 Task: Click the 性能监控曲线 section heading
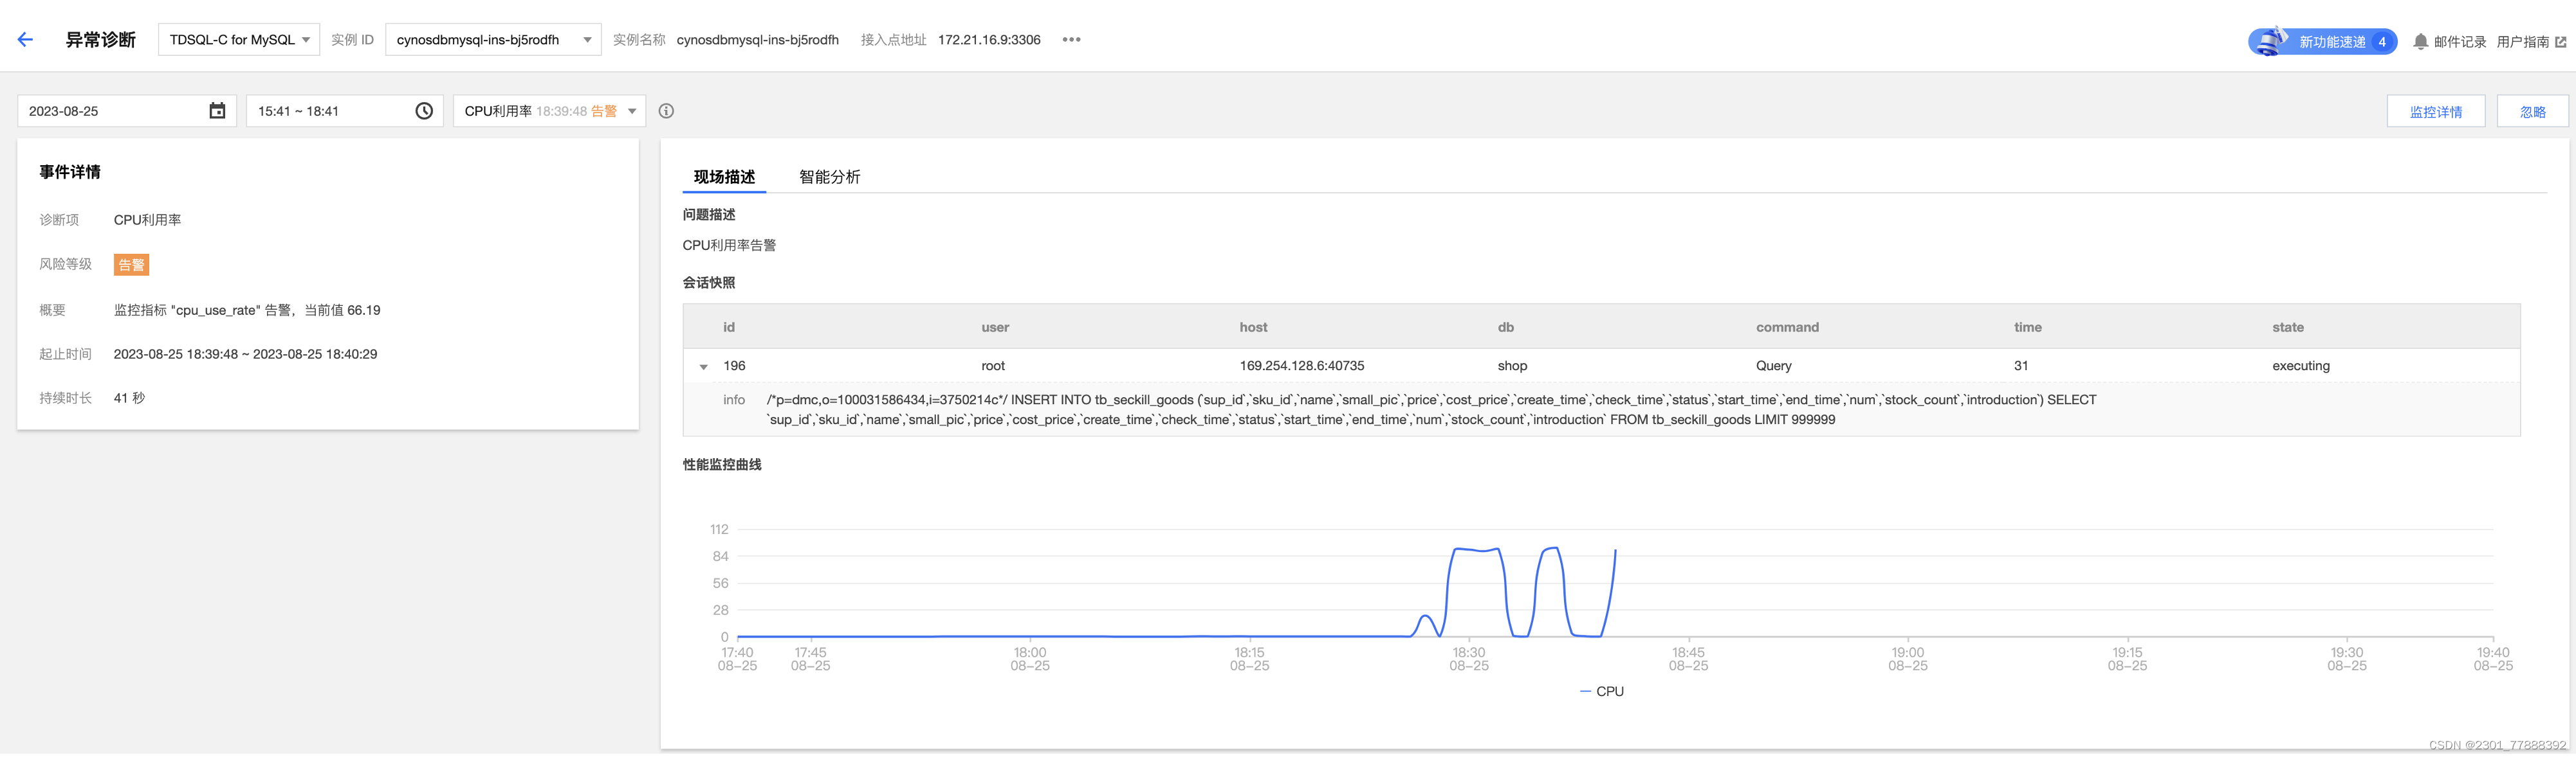[x=721, y=465]
